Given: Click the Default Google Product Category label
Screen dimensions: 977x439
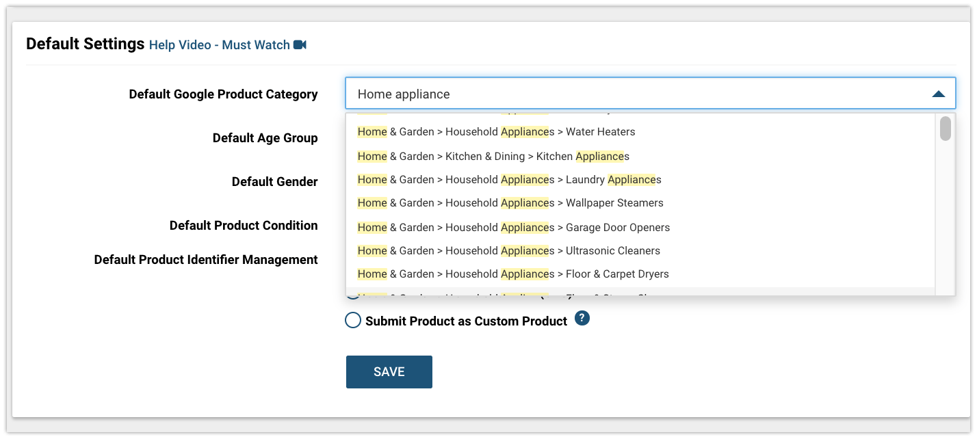Looking at the screenshot, I should pyautogui.click(x=223, y=94).
